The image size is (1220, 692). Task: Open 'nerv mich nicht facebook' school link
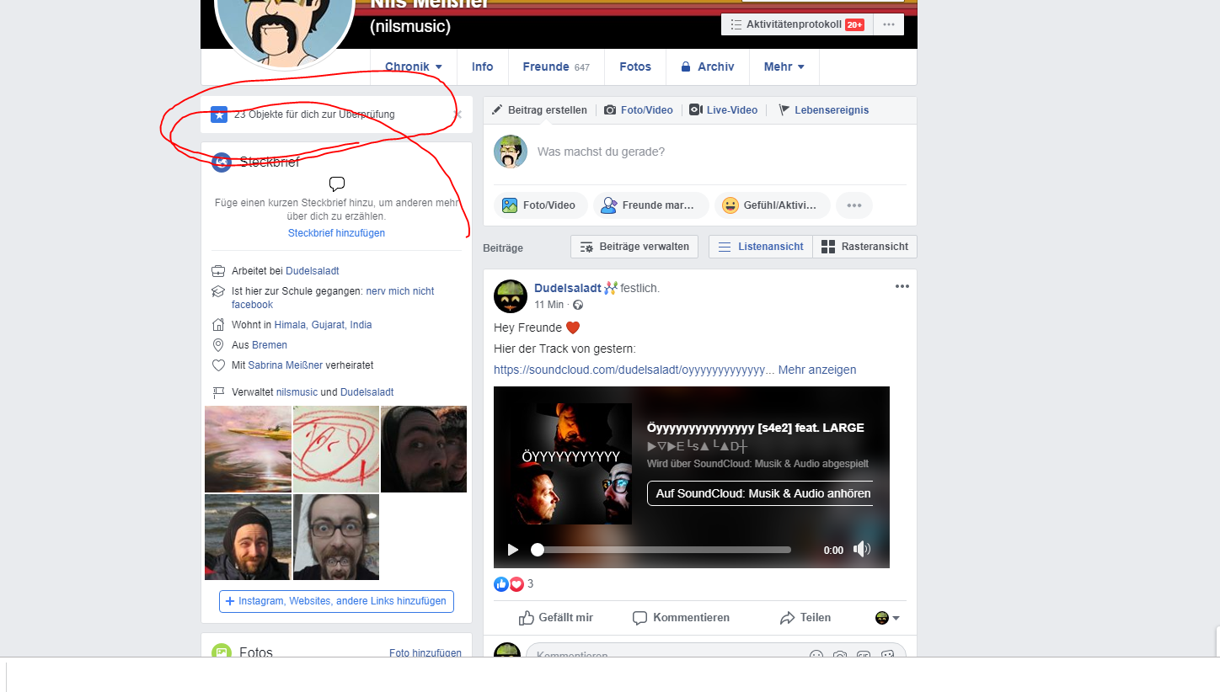[333, 298]
